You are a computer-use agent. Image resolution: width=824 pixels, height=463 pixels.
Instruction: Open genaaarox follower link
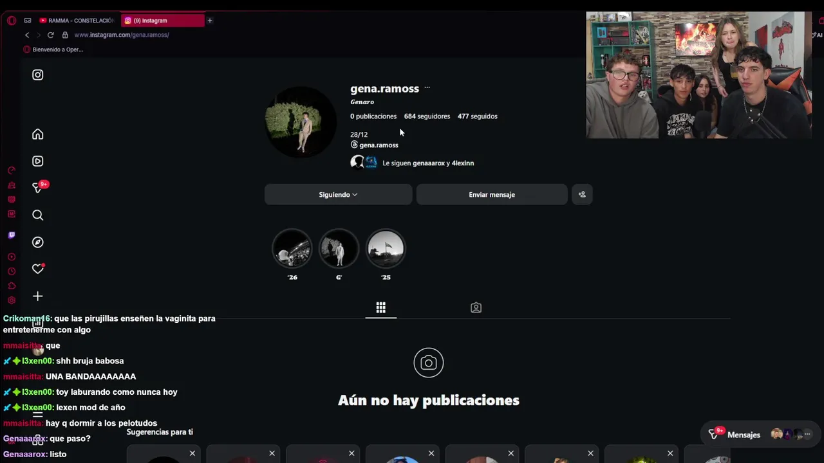(x=429, y=163)
